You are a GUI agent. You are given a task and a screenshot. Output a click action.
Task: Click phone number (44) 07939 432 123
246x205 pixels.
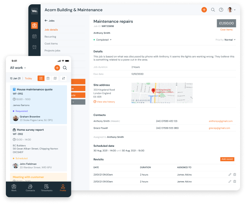166,121
